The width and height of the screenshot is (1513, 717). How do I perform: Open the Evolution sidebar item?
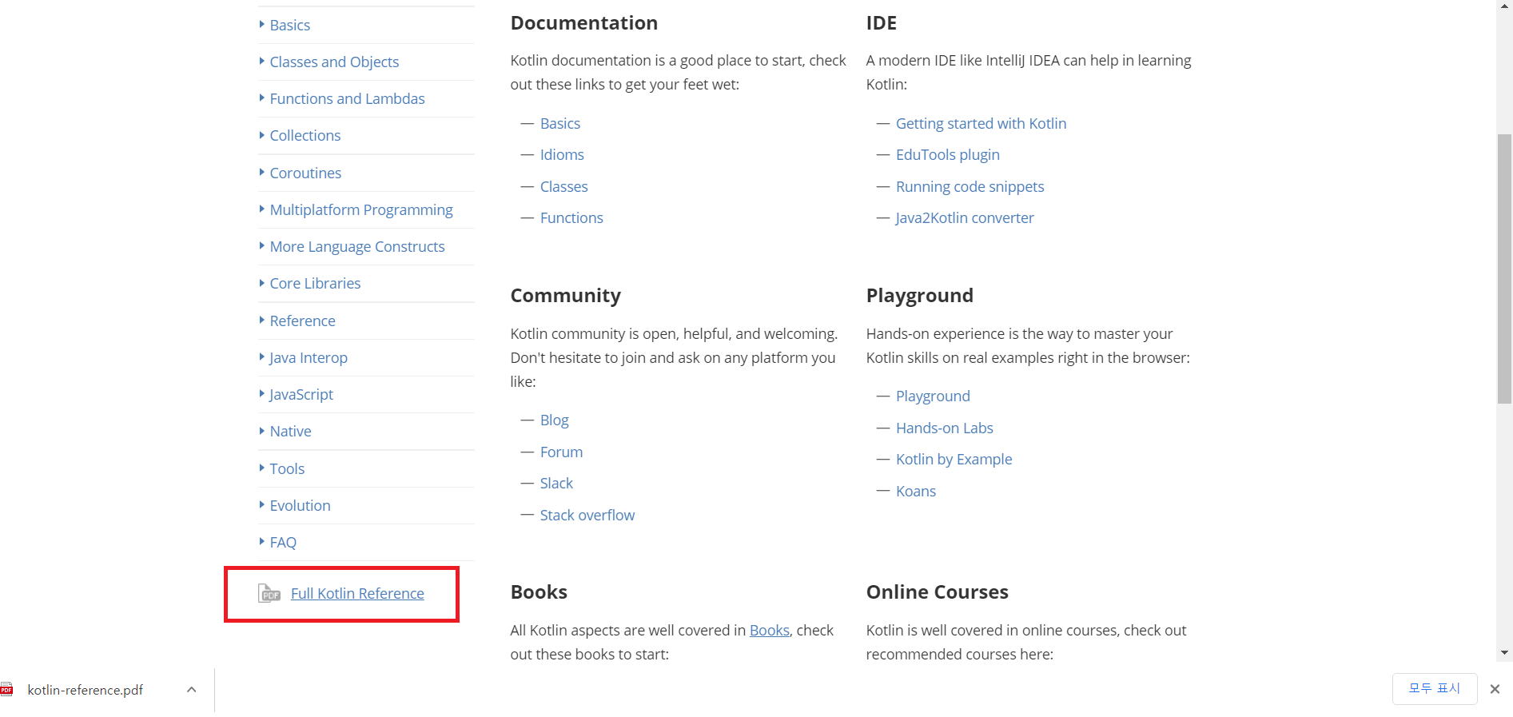click(300, 505)
